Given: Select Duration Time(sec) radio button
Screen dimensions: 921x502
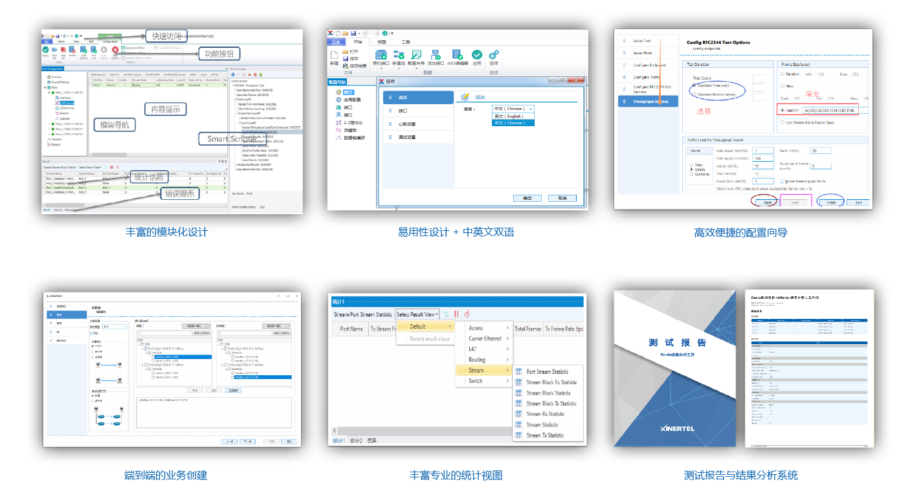Looking at the screenshot, I should (694, 85).
